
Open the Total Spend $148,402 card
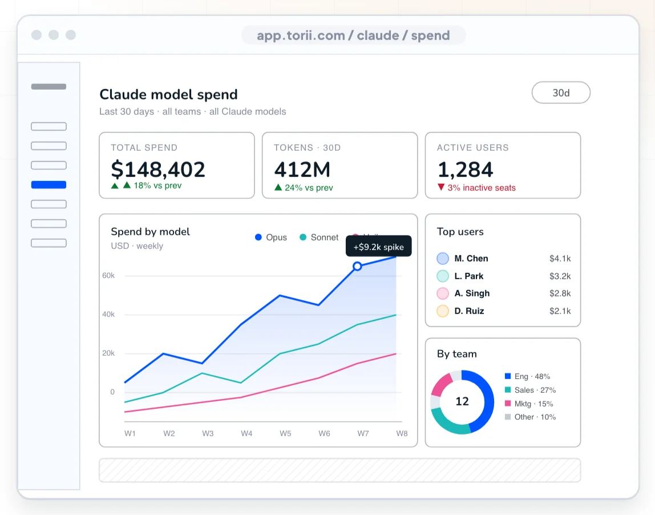coord(177,166)
